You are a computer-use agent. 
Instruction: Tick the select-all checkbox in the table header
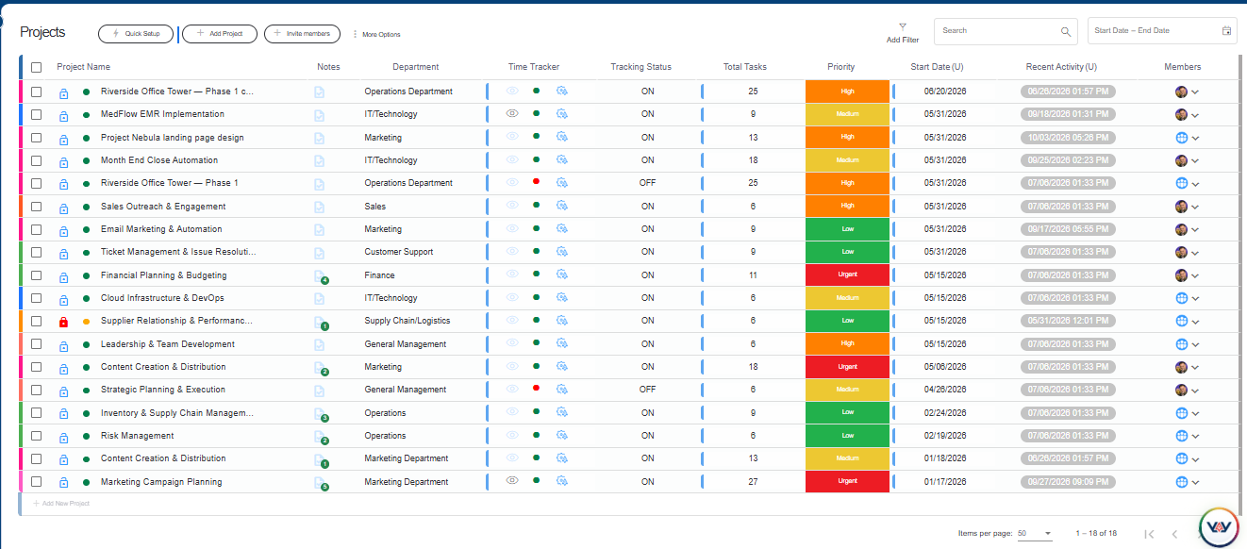(x=37, y=67)
